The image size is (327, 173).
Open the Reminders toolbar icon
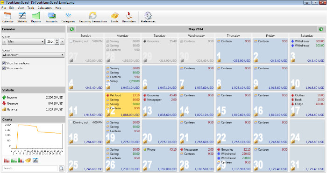pyautogui.click(x=129, y=17)
